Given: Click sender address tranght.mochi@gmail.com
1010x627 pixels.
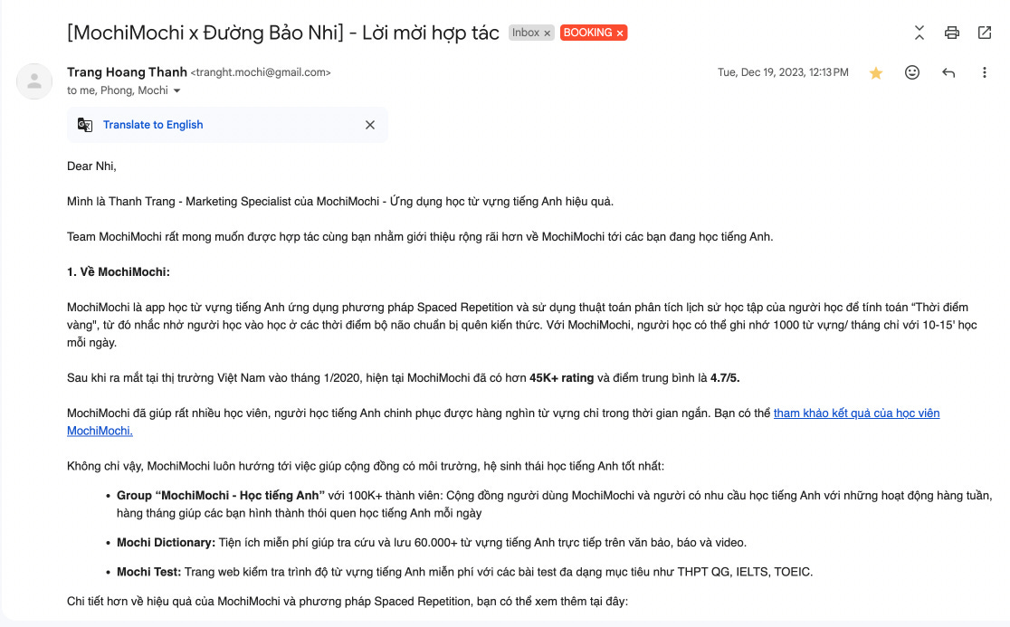Looking at the screenshot, I should click(261, 72).
